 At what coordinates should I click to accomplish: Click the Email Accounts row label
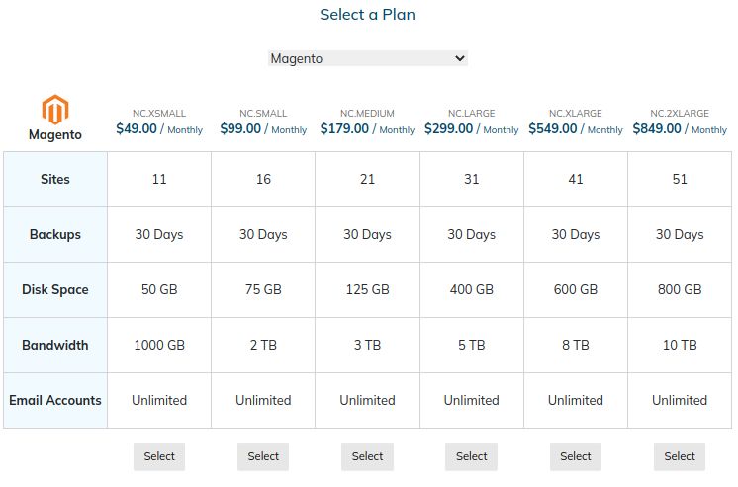(x=55, y=401)
